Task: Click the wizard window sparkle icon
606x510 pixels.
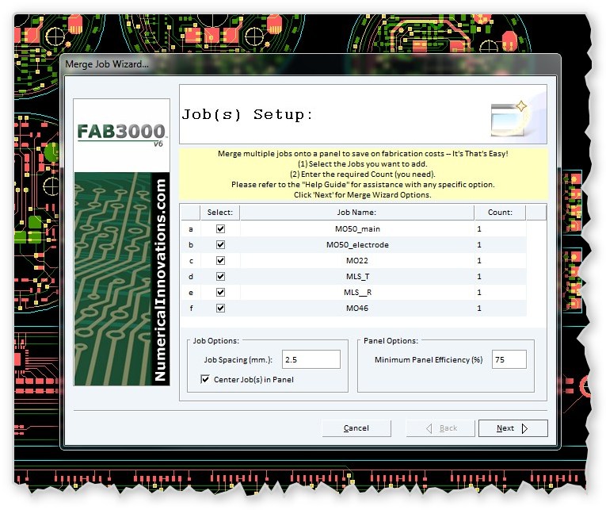Action: (509, 120)
